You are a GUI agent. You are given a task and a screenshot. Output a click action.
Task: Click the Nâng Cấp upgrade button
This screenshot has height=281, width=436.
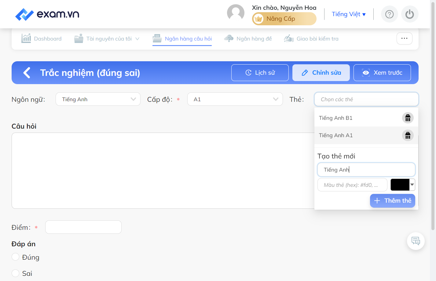pyautogui.click(x=284, y=19)
